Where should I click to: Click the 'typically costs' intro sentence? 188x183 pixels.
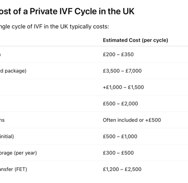coord(54,26)
